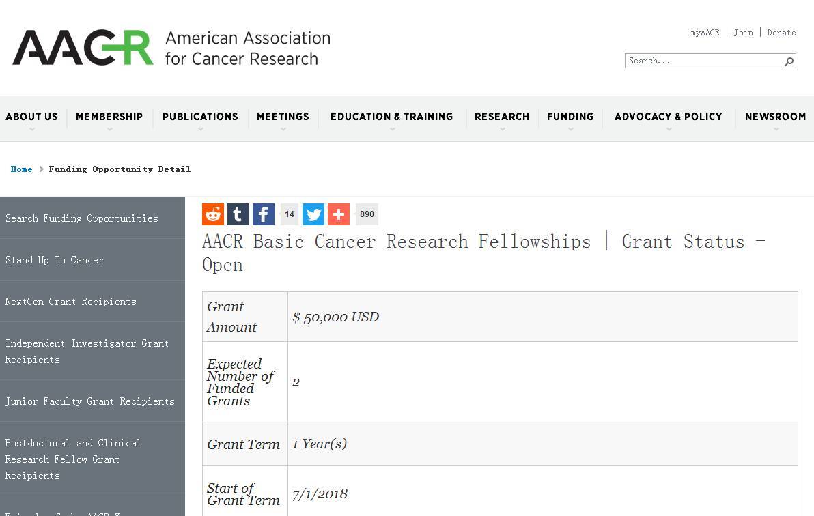Screen dimensions: 814x516
Task: Share the page on Twitter
Action: [313, 214]
